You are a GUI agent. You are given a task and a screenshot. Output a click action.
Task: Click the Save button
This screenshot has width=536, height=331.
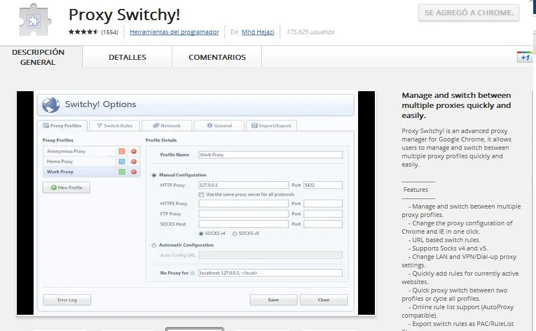(x=273, y=300)
